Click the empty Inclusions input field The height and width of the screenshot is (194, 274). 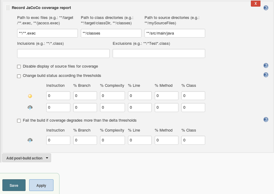[x=63, y=53]
